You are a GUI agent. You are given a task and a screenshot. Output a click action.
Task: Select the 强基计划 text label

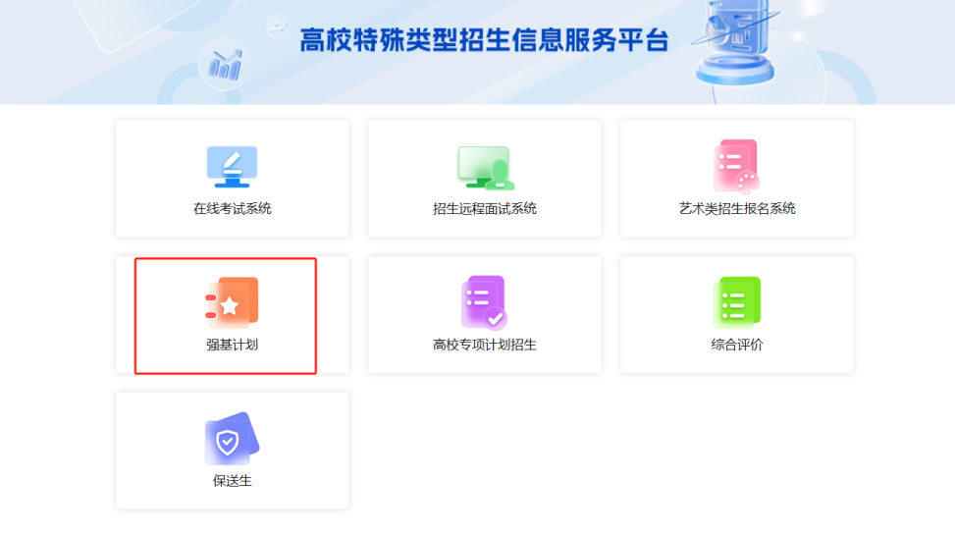pos(232,346)
